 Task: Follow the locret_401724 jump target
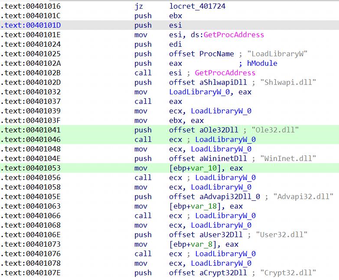coord(197,6)
